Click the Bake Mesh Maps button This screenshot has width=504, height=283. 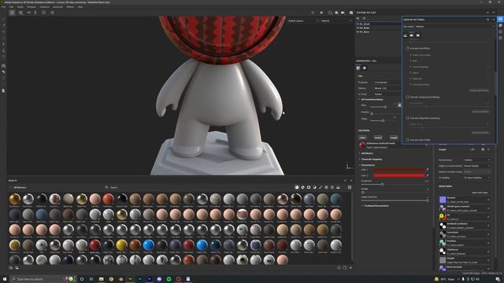coord(480,193)
